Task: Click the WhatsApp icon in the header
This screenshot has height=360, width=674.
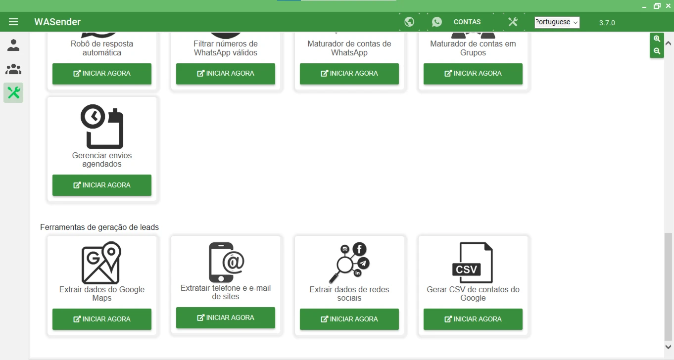Action: [436, 22]
